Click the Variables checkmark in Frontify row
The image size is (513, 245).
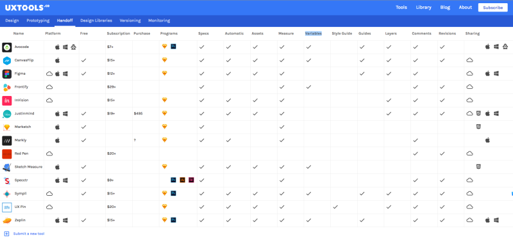pyautogui.click(x=308, y=87)
